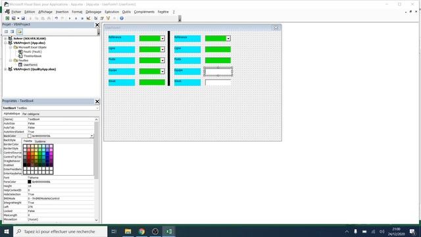Open the Affichage menu
Screen dimensions: 421x237
(45, 12)
